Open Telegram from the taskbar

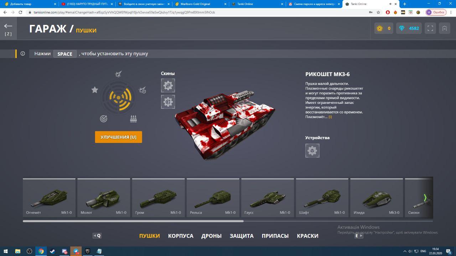point(76,251)
